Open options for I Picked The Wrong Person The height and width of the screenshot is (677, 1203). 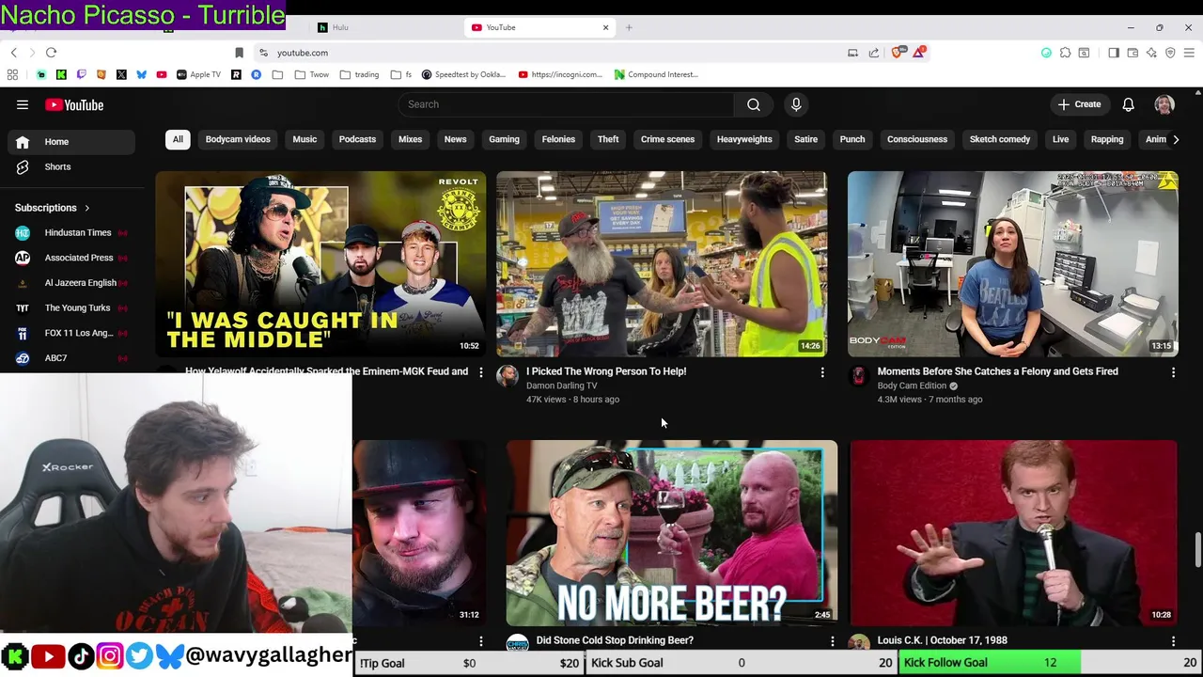pos(822,373)
